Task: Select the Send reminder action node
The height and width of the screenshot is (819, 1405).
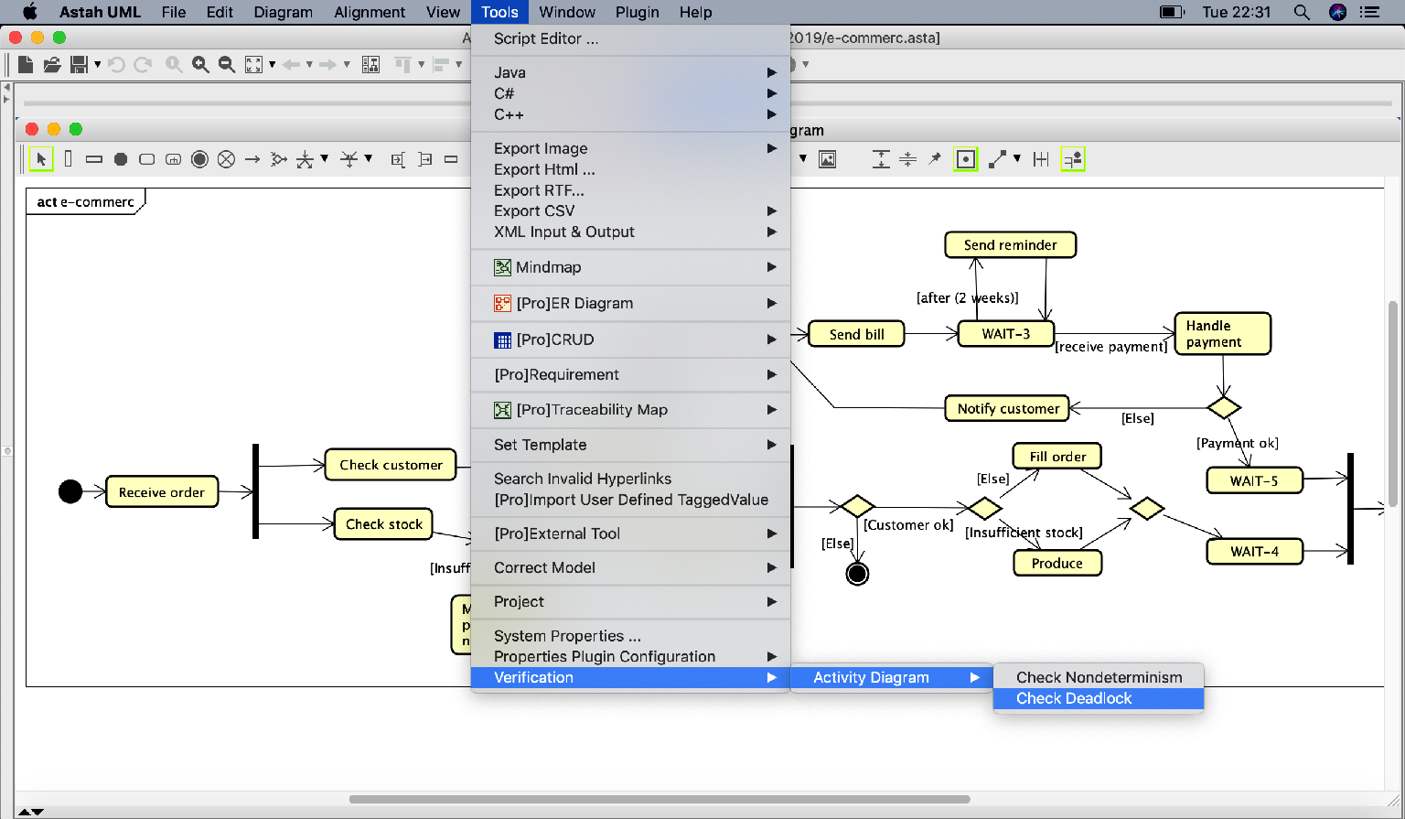Action: click(1010, 245)
